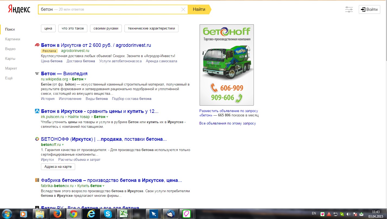
Task: Select the "своими руками" suggestion chip
Action: coord(106,28)
